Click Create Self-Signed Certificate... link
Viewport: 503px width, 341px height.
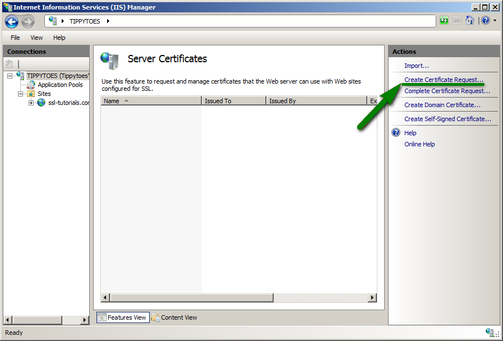(x=447, y=119)
